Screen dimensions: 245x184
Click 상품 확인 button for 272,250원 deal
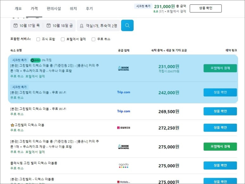pos(220,128)
